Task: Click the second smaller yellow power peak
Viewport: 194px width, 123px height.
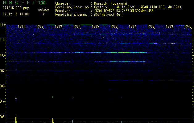Action: point(53,120)
